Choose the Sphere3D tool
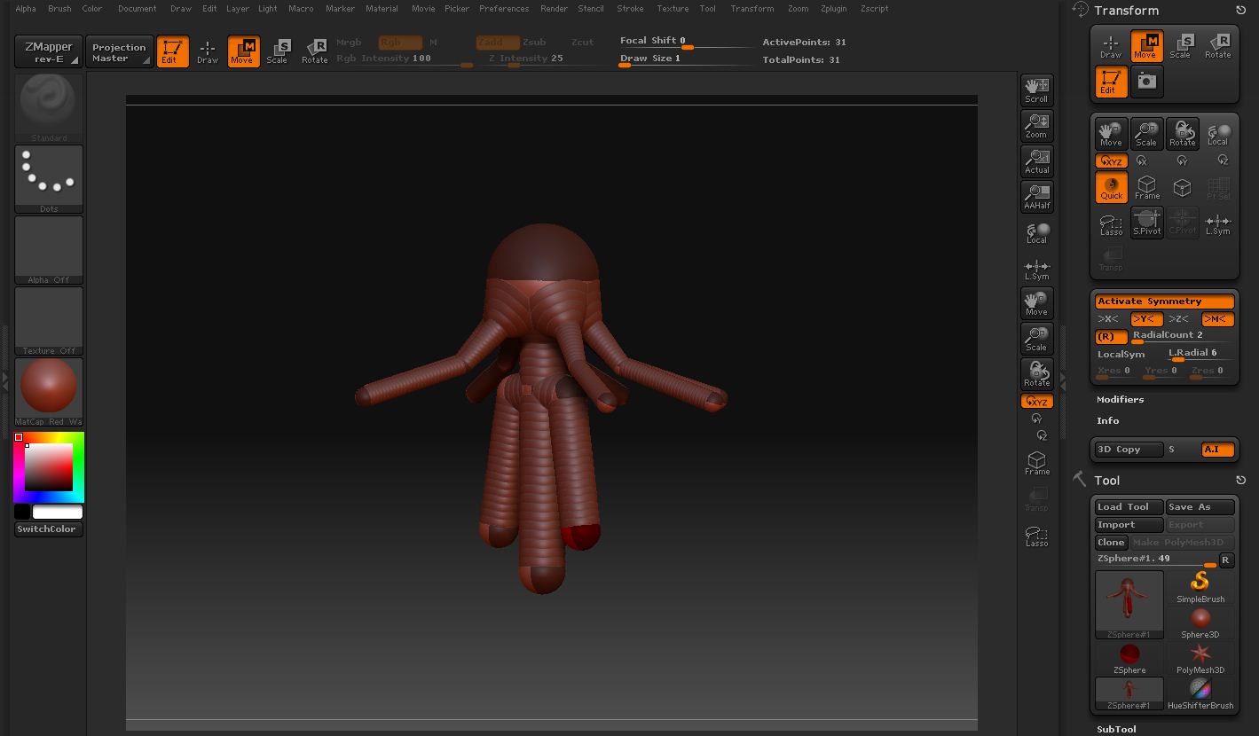Screen dimensions: 1259x736 pyautogui.click(x=1200, y=622)
